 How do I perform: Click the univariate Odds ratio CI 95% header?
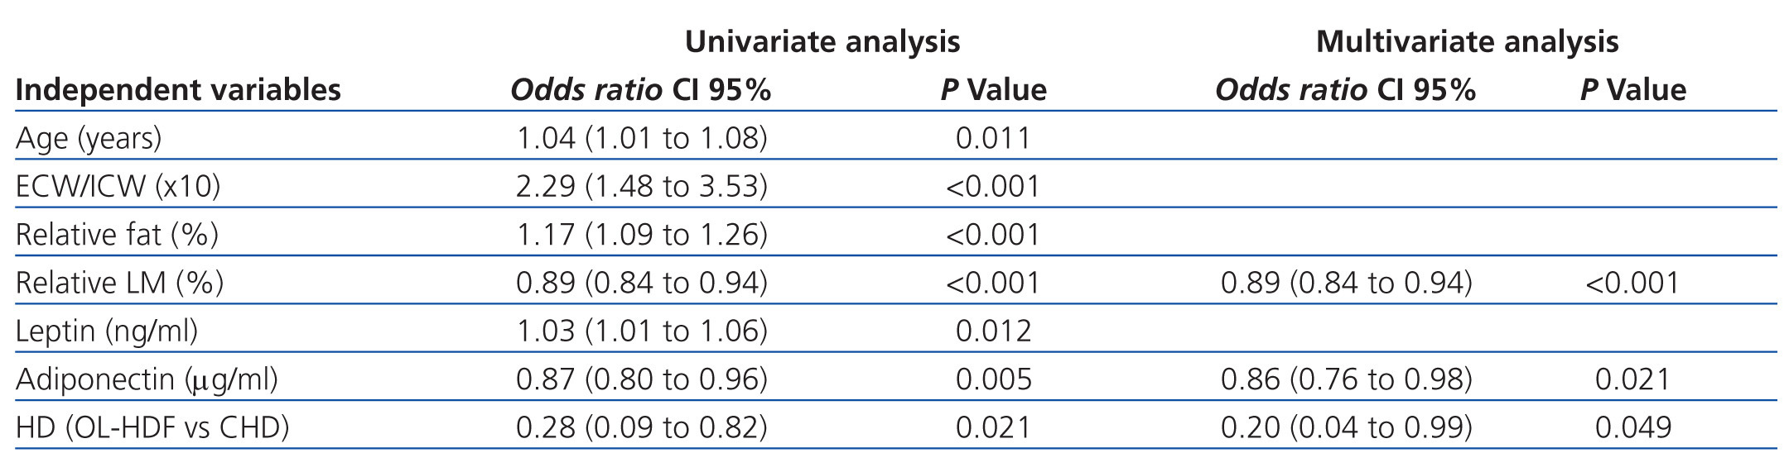(x=640, y=89)
